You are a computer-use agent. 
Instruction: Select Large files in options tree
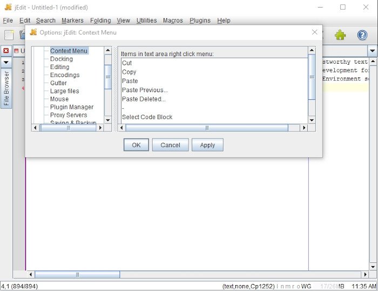click(x=65, y=91)
